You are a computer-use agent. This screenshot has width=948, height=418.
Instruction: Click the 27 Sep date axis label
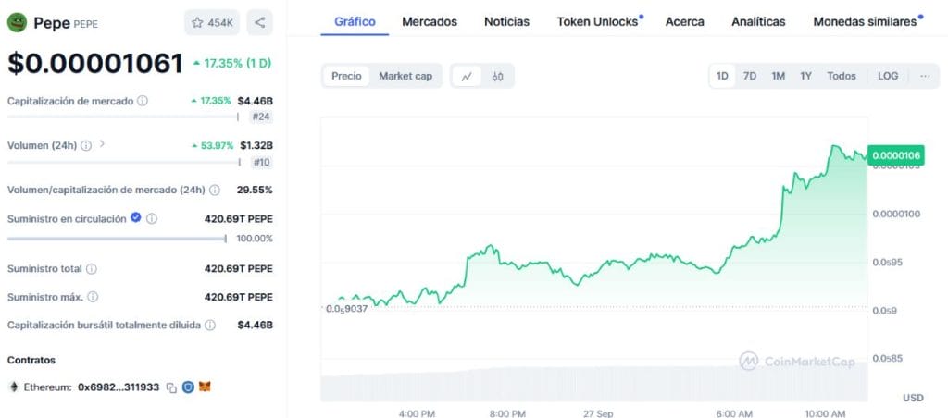click(598, 413)
